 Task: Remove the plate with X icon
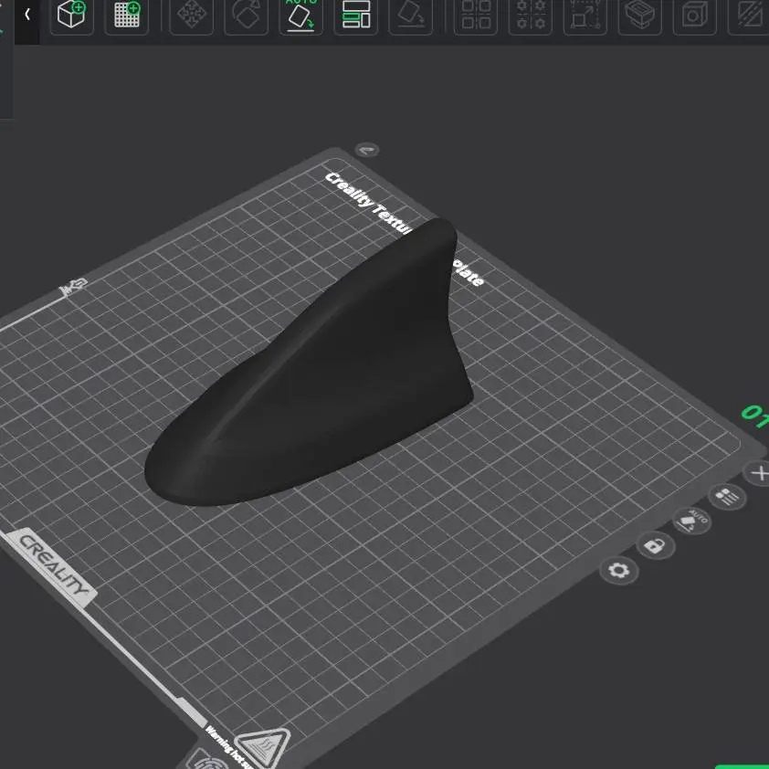click(x=758, y=473)
